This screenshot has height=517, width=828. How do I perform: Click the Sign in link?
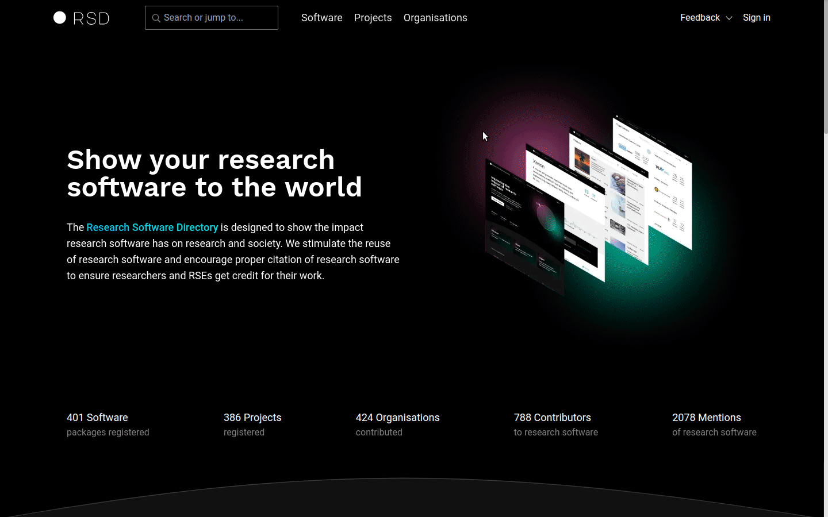pos(756,18)
